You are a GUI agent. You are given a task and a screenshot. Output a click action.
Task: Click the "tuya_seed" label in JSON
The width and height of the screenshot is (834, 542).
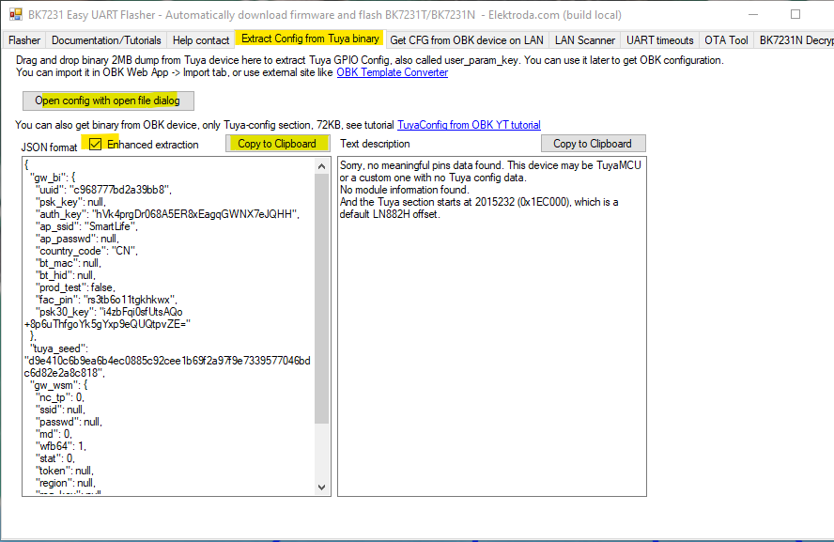58,348
